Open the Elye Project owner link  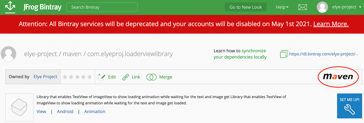tap(45, 77)
